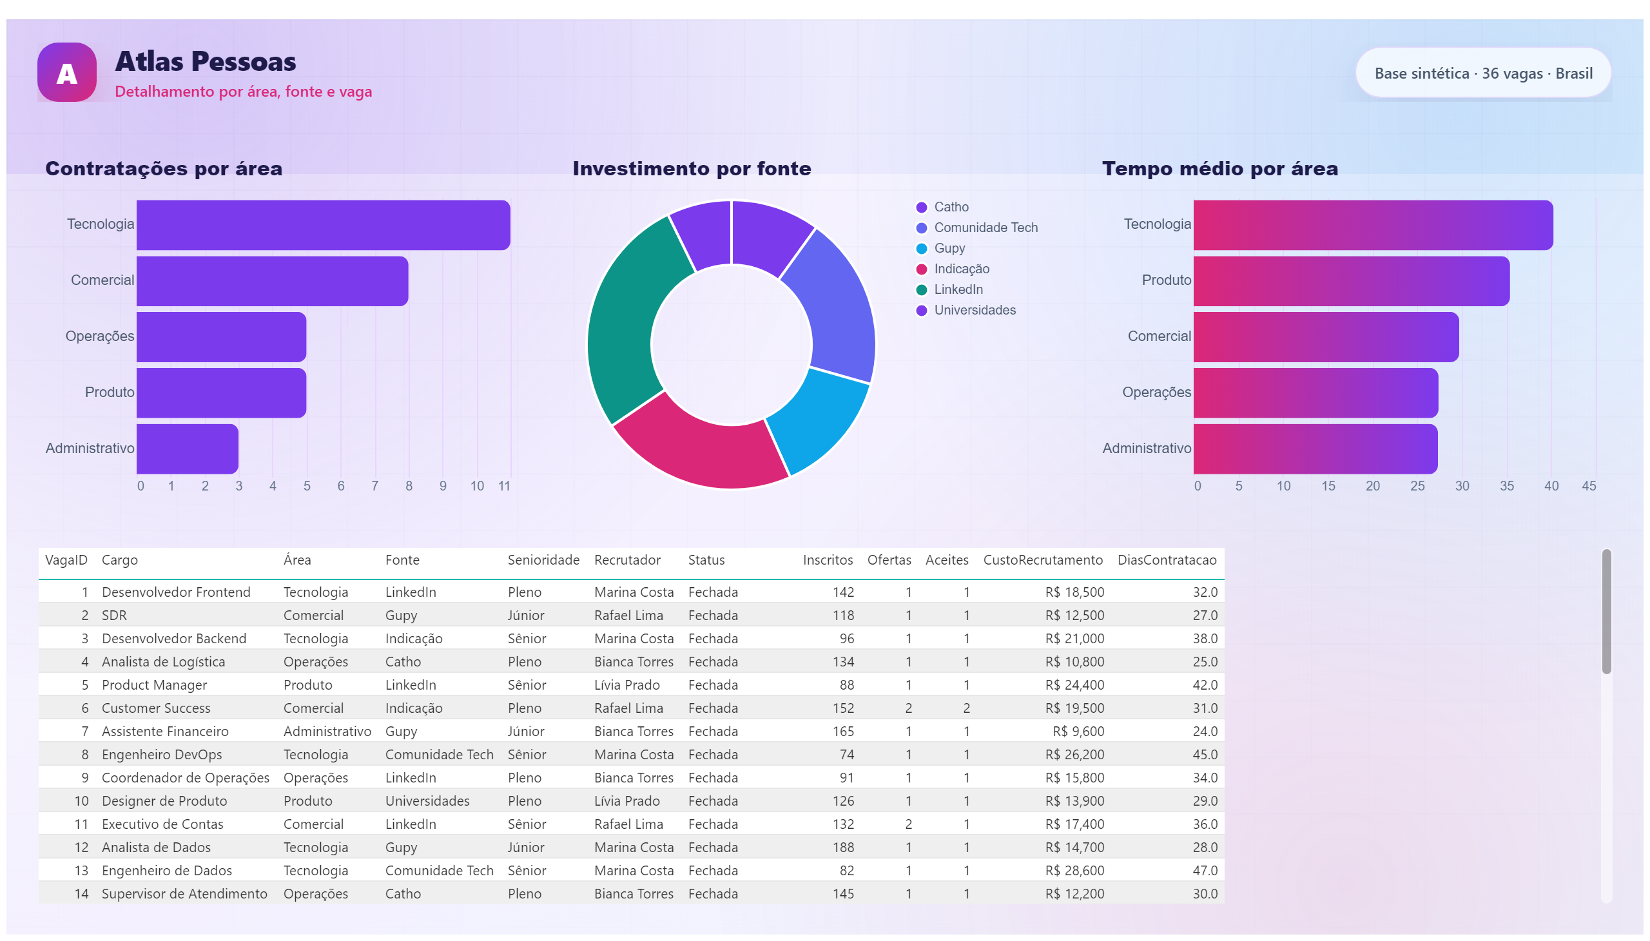
Task: Click the Comercial bar in Tempo médio por área
Action: pyautogui.click(x=1326, y=336)
